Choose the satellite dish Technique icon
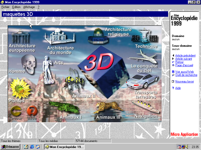 click(144, 35)
